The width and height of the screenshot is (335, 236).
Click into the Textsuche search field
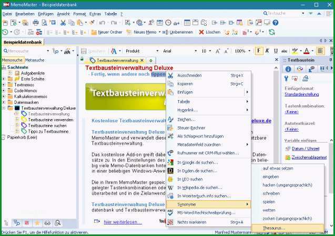pyautogui.click(x=282, y=13)
